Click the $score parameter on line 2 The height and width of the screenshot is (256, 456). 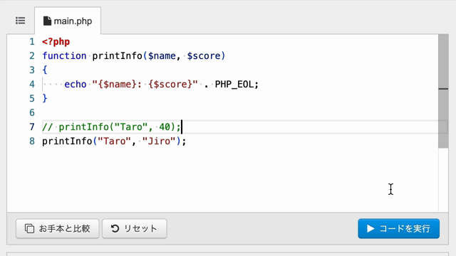(x=204, y=55)
